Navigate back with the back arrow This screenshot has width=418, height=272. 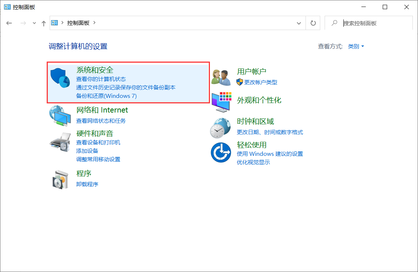(x=9, y=23)
